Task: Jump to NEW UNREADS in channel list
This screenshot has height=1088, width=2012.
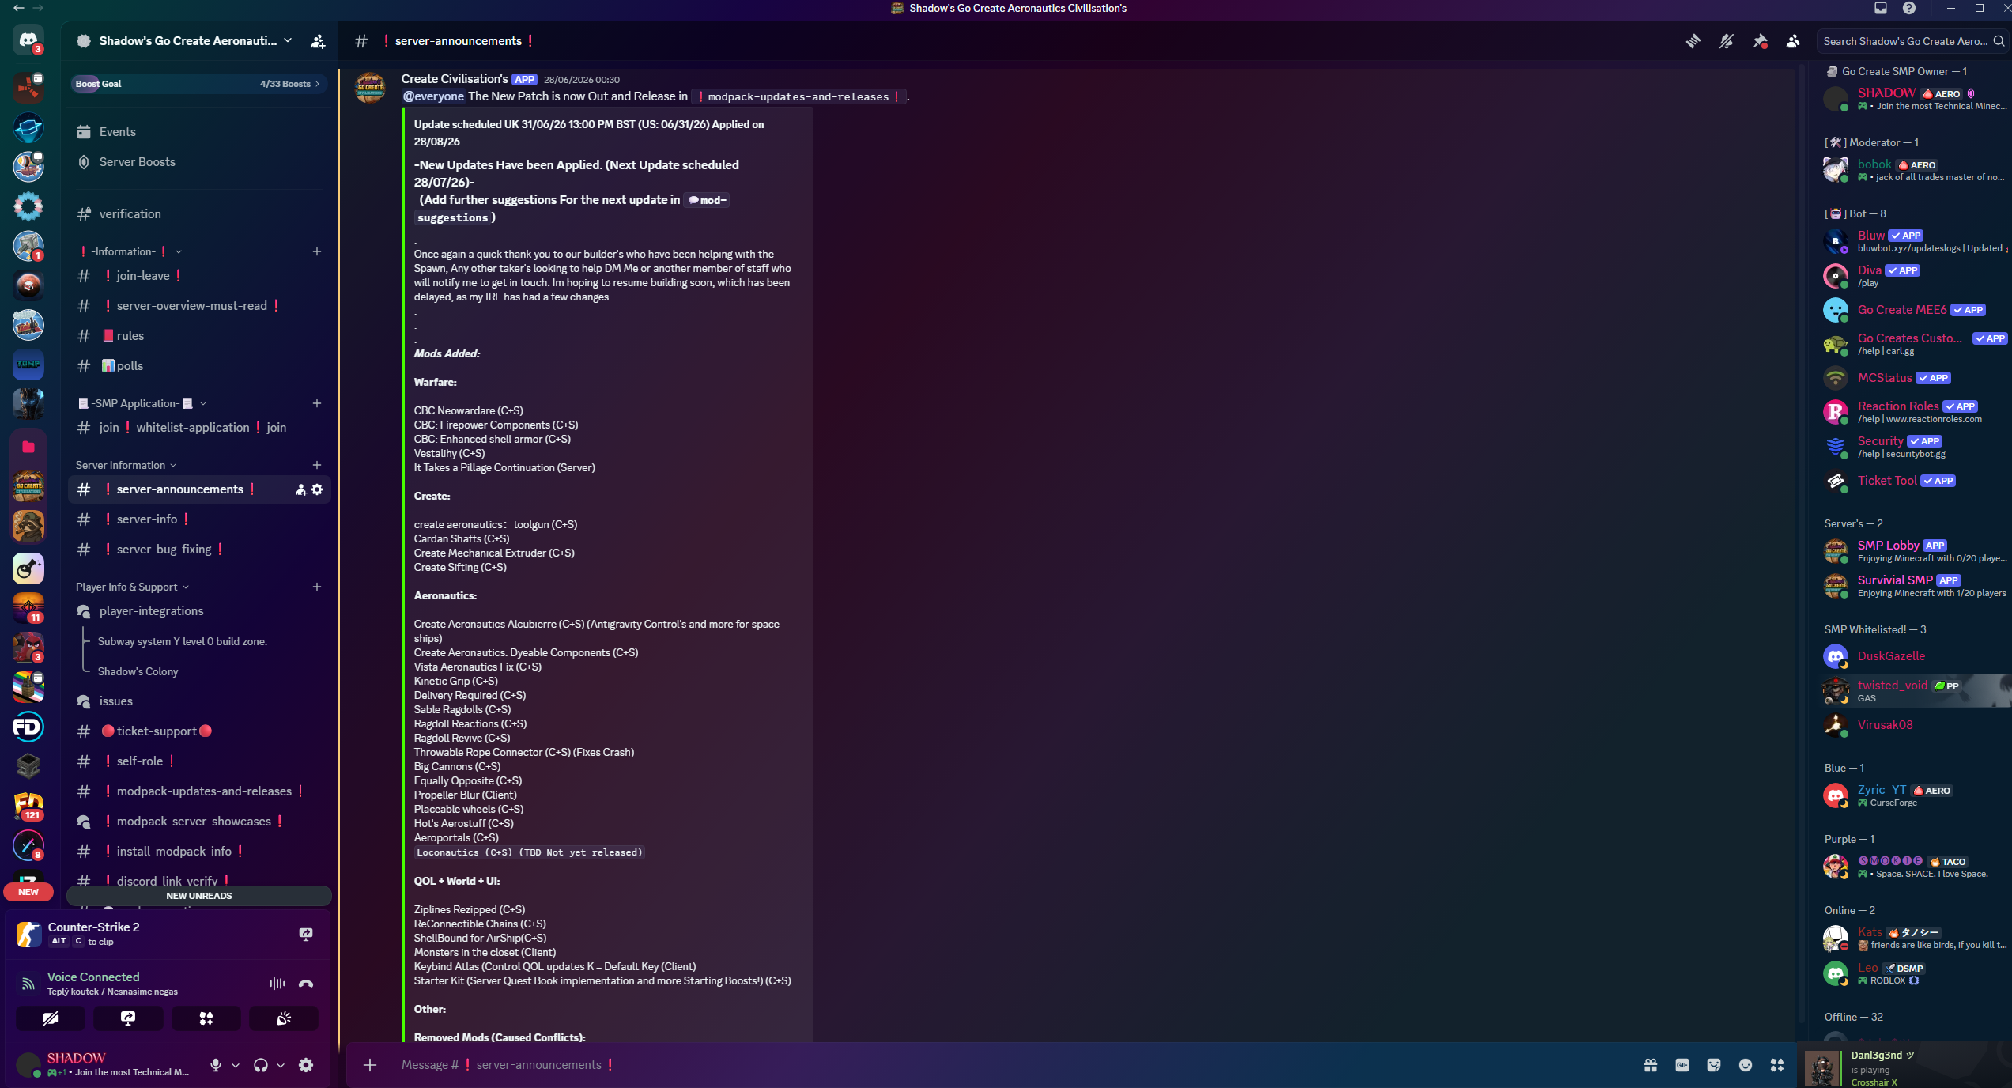Action: click(199, 896)
